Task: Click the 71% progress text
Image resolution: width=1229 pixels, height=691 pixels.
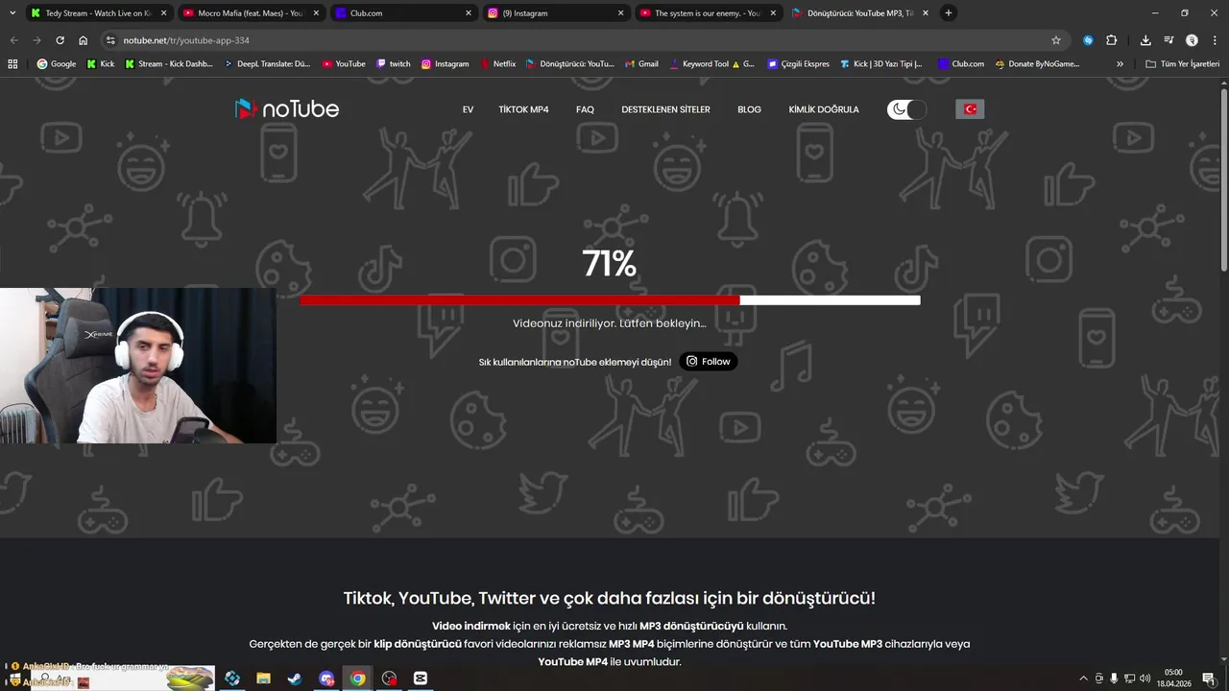Action: [610, 263]
